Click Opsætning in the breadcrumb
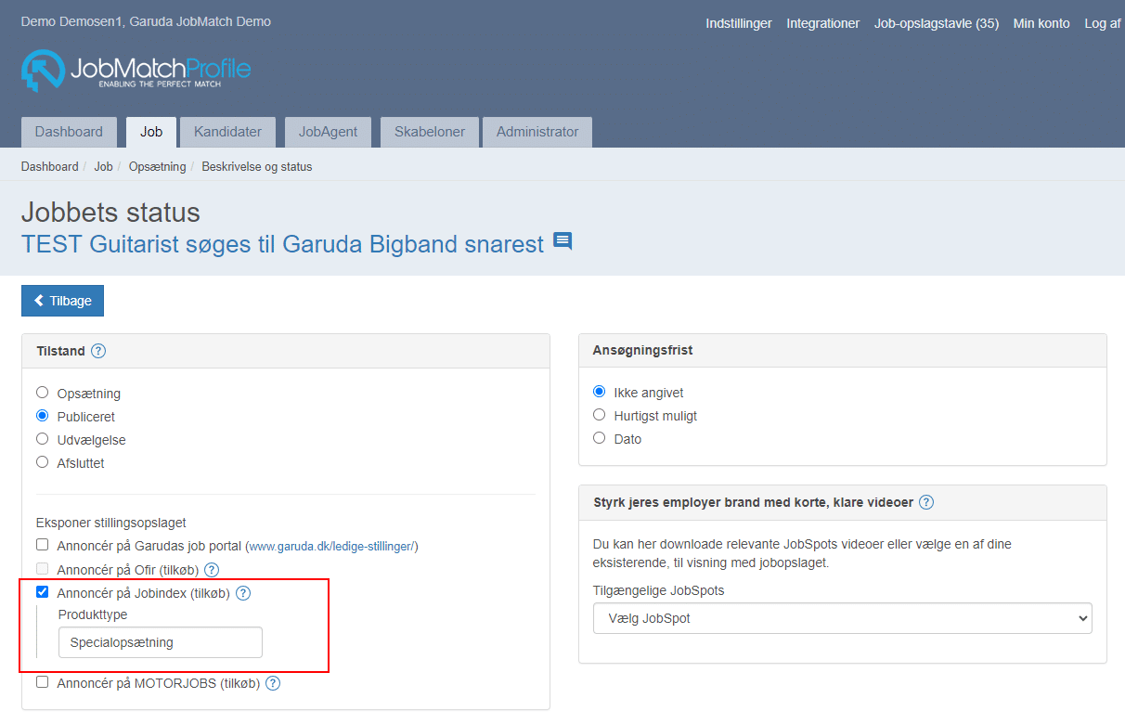This screenshot has height=724, width=1125. click(158, 167)
